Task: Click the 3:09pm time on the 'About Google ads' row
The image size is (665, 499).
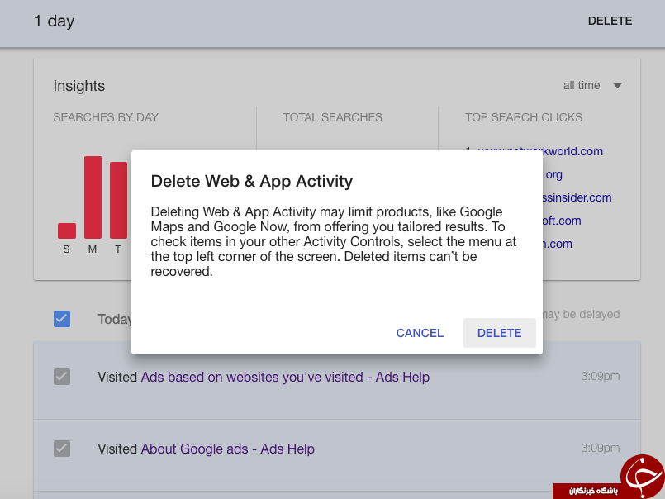Action: point(600,448)
